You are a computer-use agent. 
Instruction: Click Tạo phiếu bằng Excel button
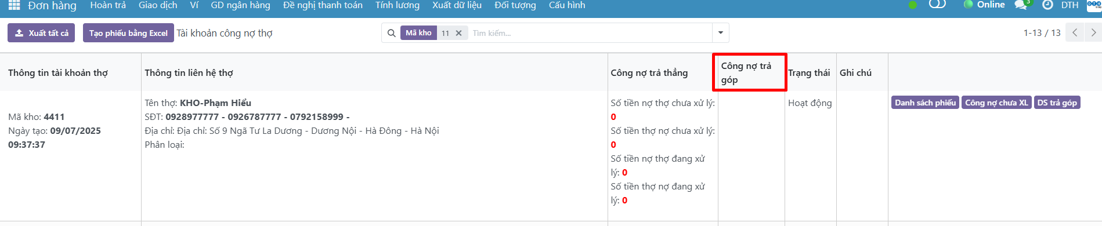tap(128, 33)
